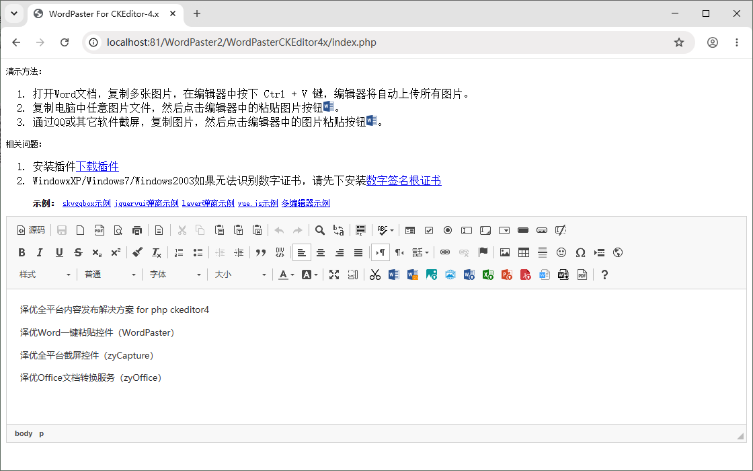
Task: Align text right
Action: click(340, 252)
